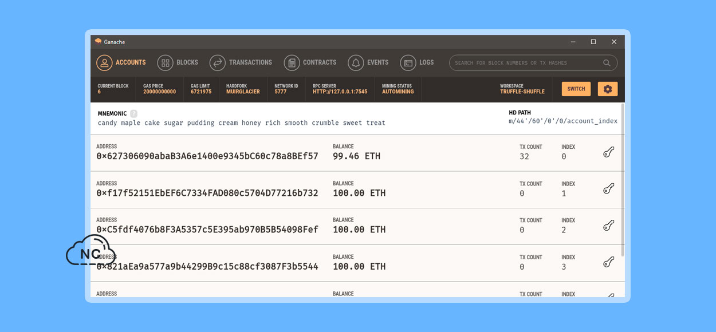Click the Ganache logo in title bar
The width and height of the screenshot is (716, 332).
pos(98,41)
